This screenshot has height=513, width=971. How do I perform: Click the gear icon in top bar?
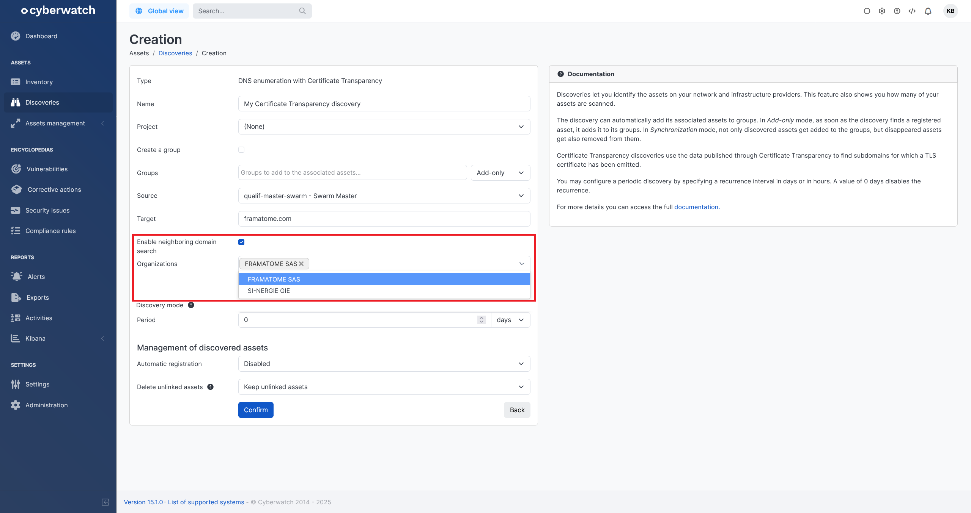[882, 11]
